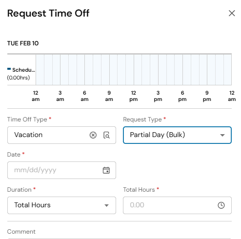
Task: Click the 6 pm slot in schedule timeline
Action: pyautogui.click(x=187, y=70)
